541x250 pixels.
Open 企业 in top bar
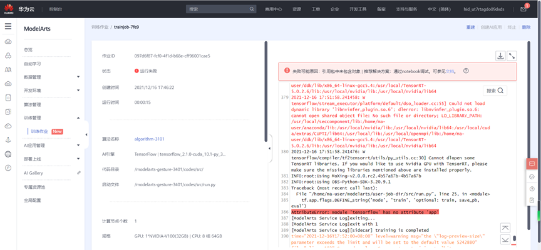point(334,9)
